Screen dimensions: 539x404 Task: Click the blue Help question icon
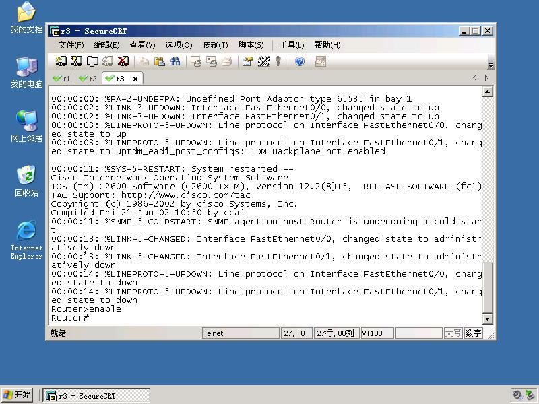click(x=300, y=61)
